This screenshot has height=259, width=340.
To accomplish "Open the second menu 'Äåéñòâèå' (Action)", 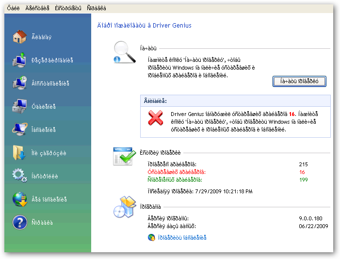I will point(37,8).
